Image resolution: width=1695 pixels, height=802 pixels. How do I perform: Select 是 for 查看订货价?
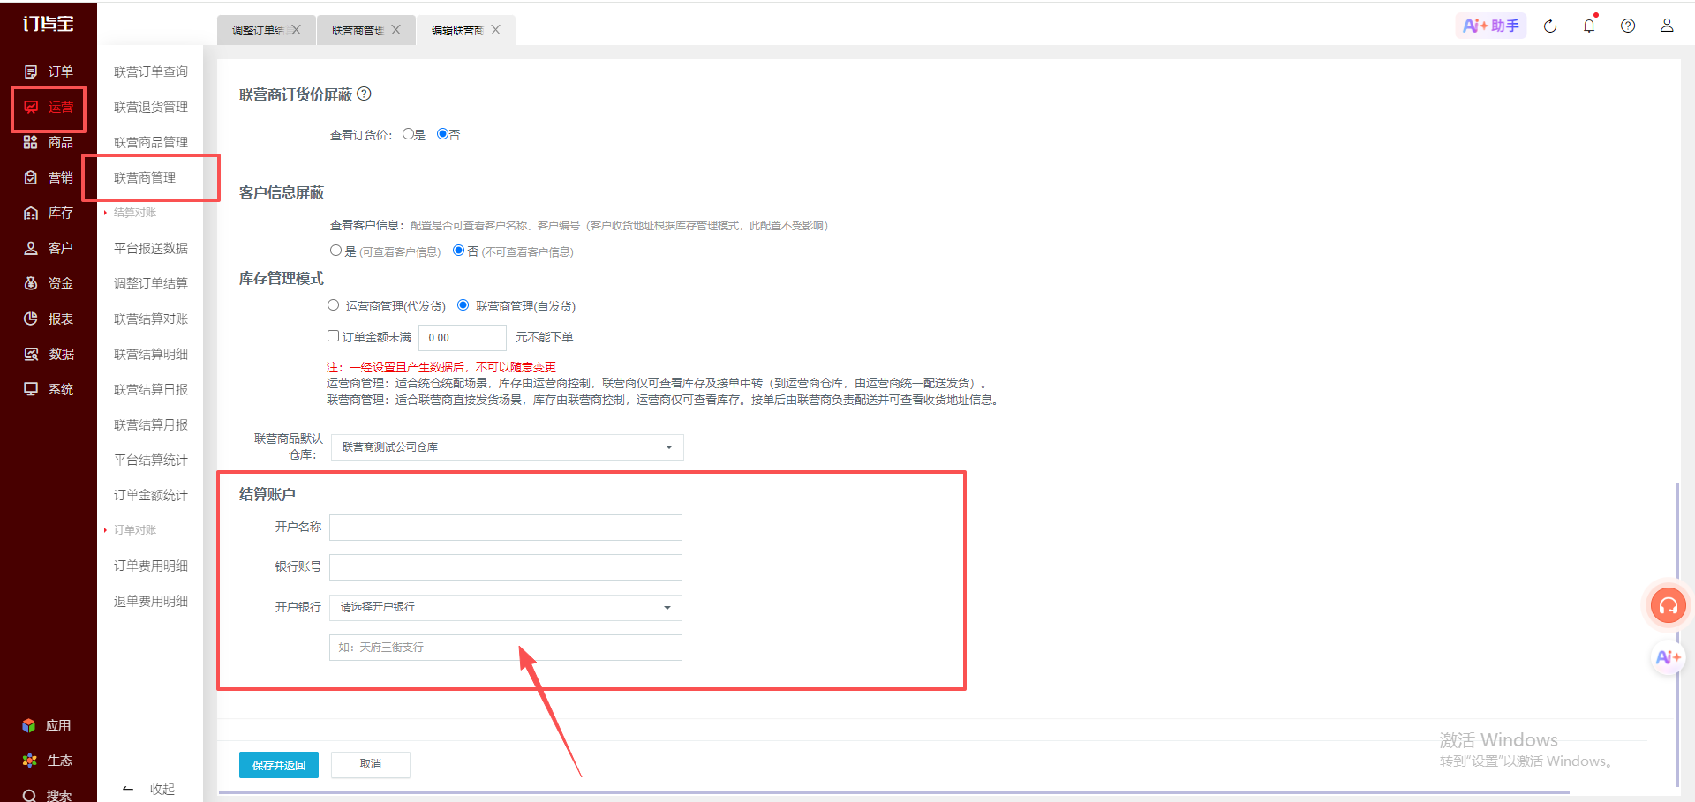pyautogui.click(x=408, y=134)
